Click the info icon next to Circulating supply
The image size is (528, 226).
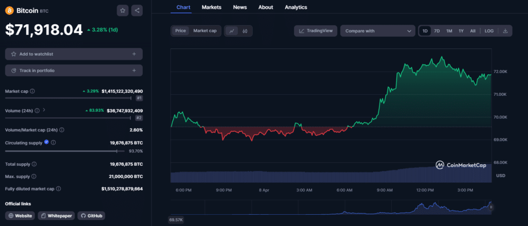coord(53,143)
